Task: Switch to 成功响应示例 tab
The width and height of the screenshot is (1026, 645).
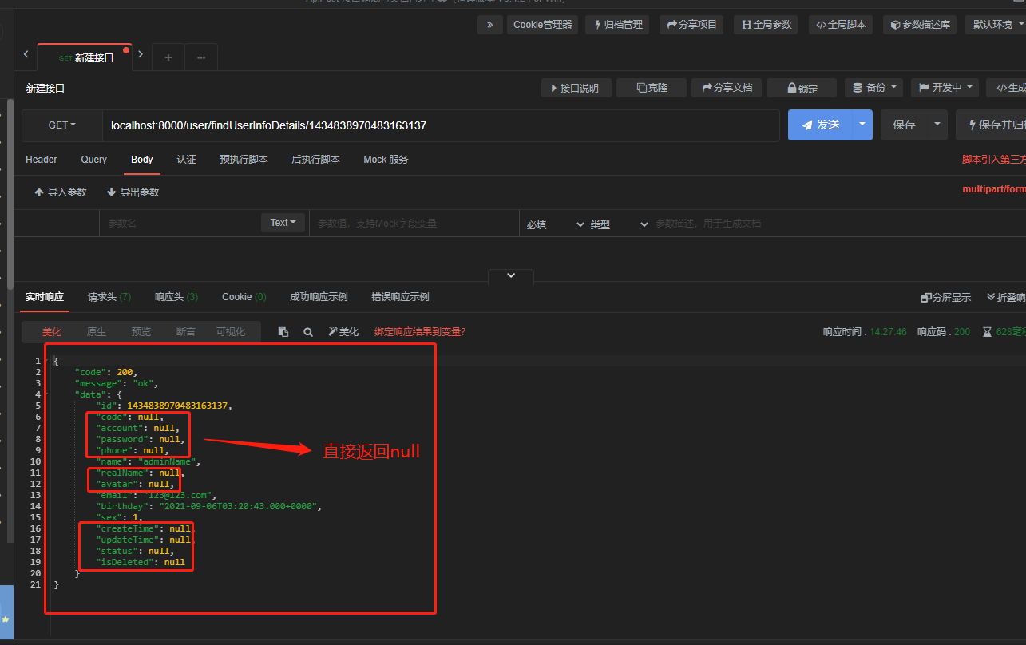Action: [x=319, y=297]
